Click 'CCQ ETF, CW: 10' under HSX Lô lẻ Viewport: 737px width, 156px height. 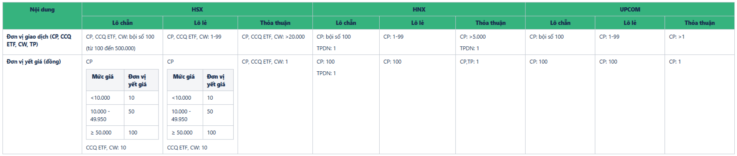(x=187, y=148)
